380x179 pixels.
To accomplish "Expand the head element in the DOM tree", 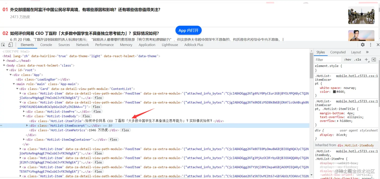I will 4,61.
